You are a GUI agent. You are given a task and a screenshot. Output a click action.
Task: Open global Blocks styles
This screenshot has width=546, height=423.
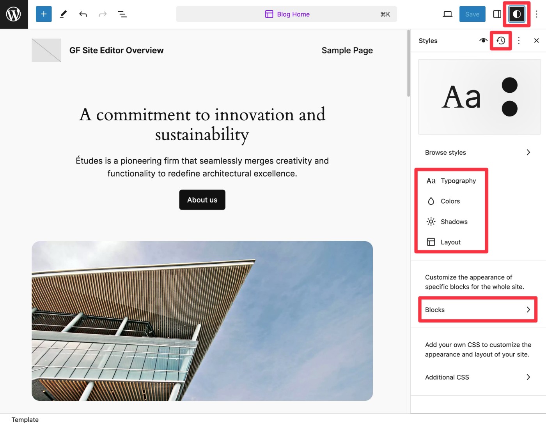[x=478, y=310]
